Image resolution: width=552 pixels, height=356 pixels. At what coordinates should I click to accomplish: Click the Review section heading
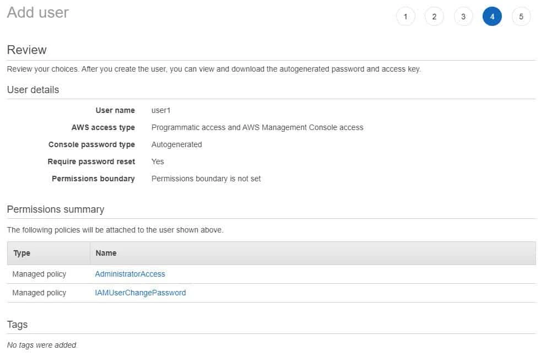26,50
